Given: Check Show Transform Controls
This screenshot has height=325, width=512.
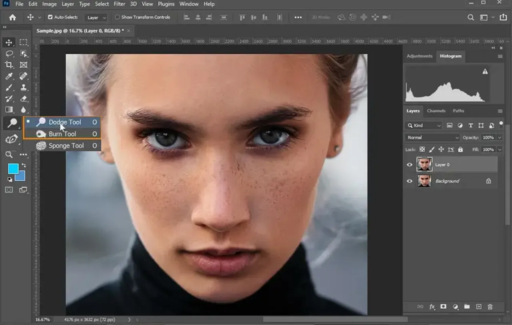Looking at the screenshot, I should point(118,17).
